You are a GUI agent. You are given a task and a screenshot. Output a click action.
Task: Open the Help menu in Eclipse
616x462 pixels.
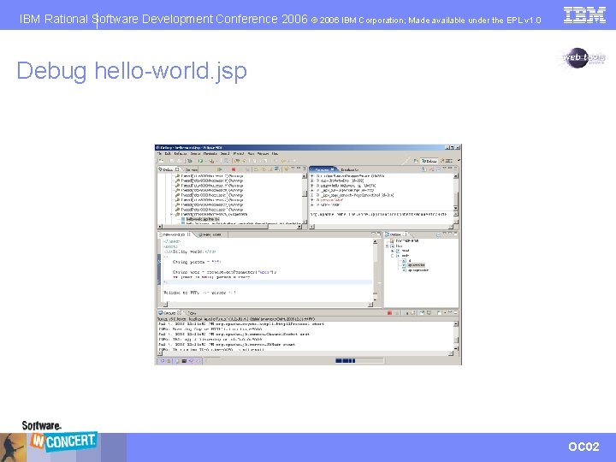(275, 154)
